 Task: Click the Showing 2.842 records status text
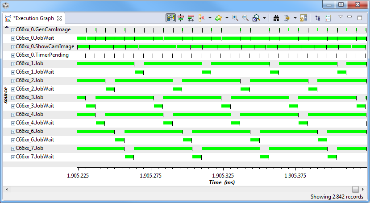pos(337,197)
